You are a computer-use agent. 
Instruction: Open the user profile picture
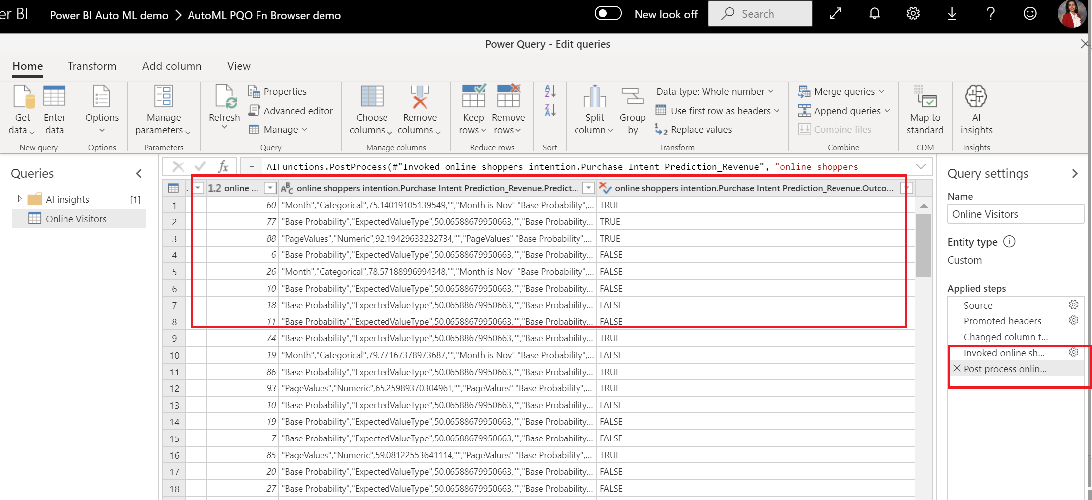tap(1072, 14)
